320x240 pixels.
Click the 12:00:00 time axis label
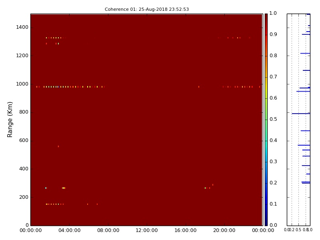(x=147, y=230)
